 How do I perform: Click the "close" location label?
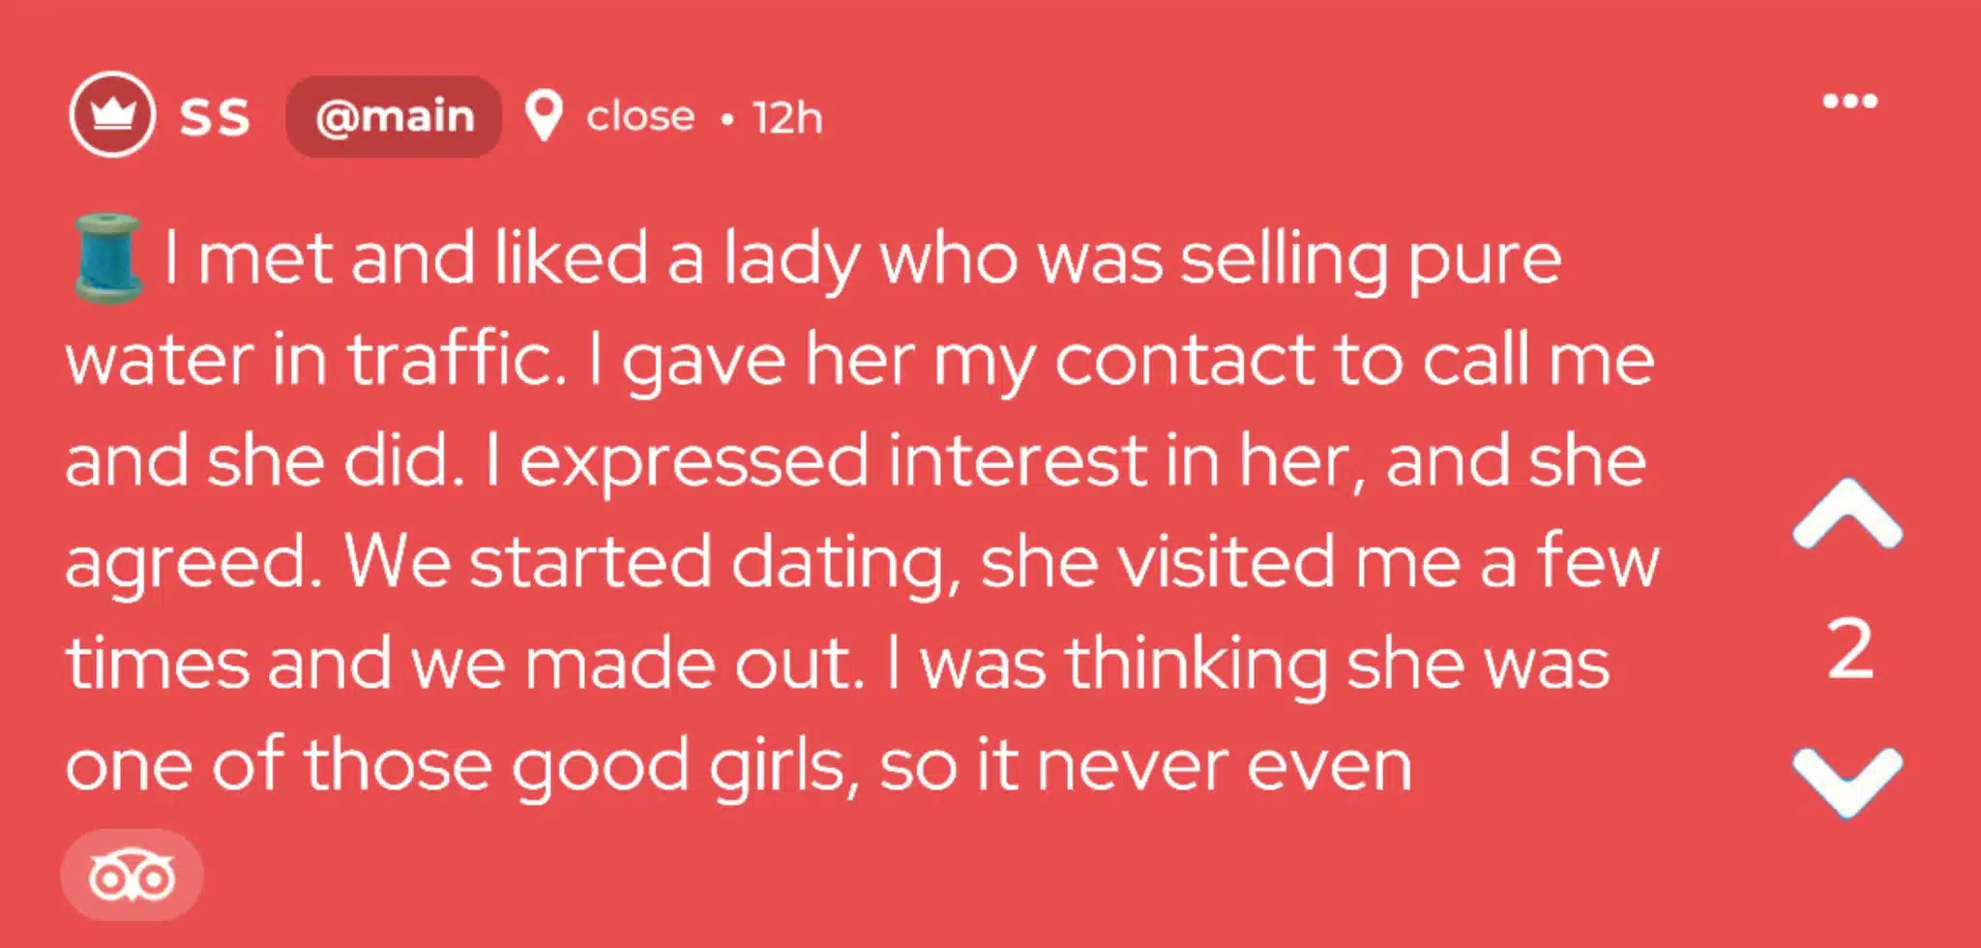[640, 117]
